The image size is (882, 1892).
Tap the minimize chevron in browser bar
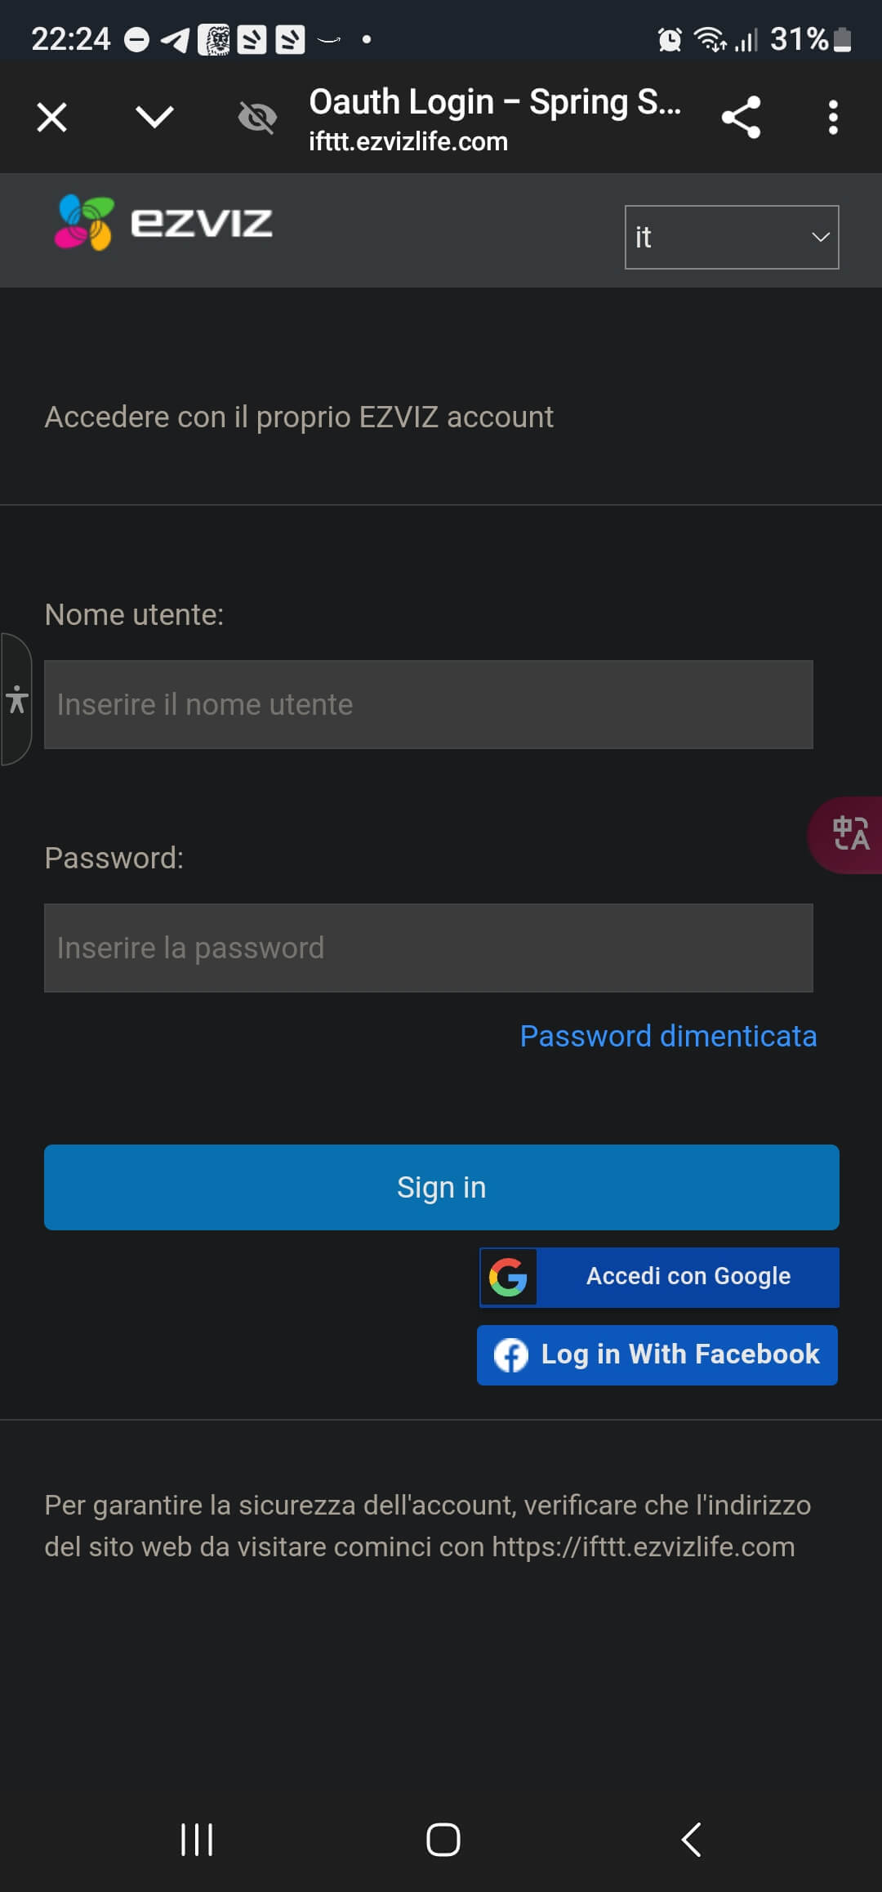click(154, 117)
